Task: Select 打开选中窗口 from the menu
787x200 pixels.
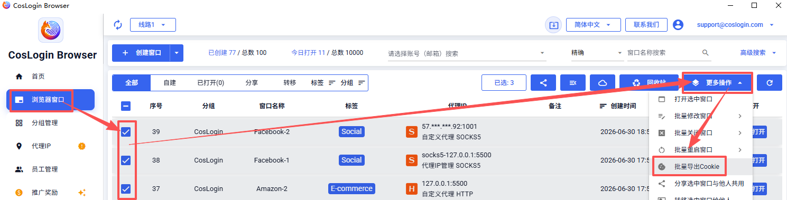Action: coord(700,99)
